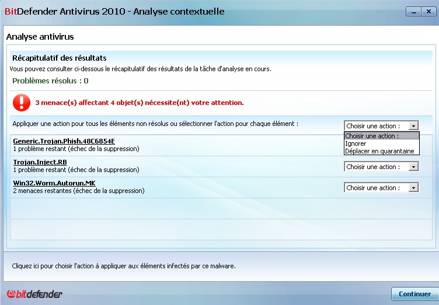Click 'Appliquer une action pour tous les éléments' text
Screen dimensions: 439x305
(155, 124)
